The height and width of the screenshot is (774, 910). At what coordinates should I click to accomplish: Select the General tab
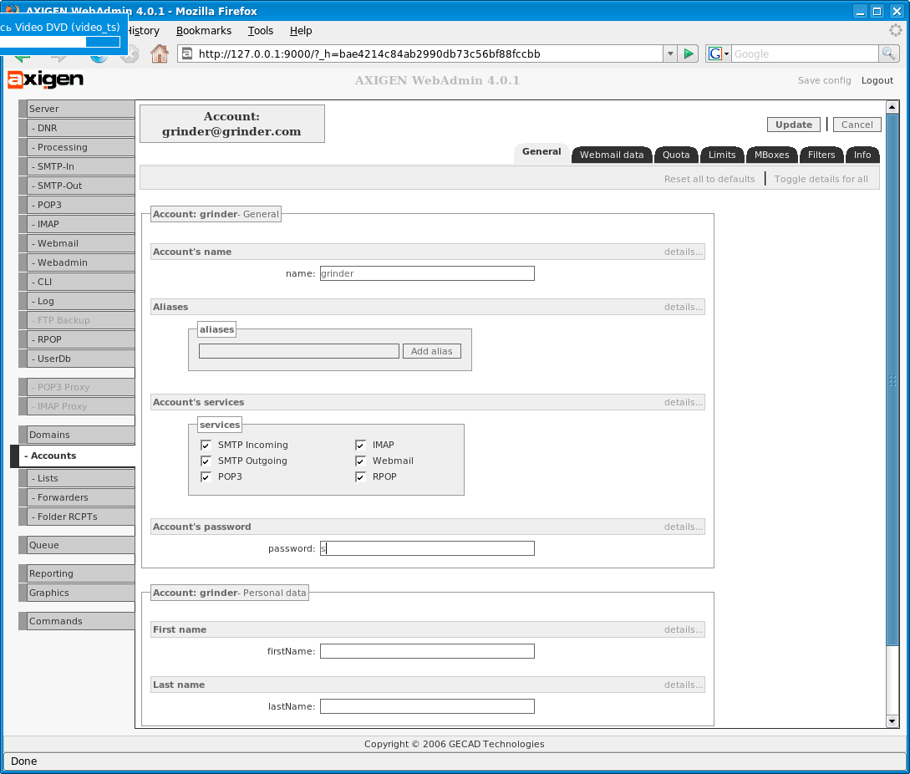[541, 152]
